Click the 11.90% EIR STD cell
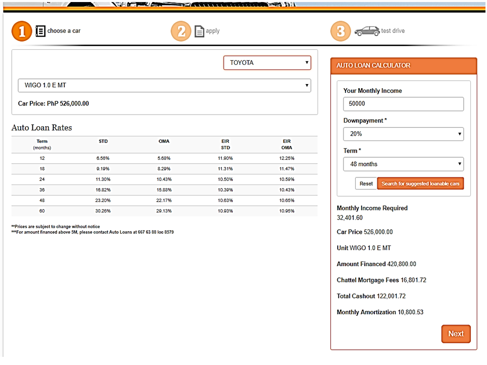The width and height of the screenshot is (487, 365). [x=225, y=158]
